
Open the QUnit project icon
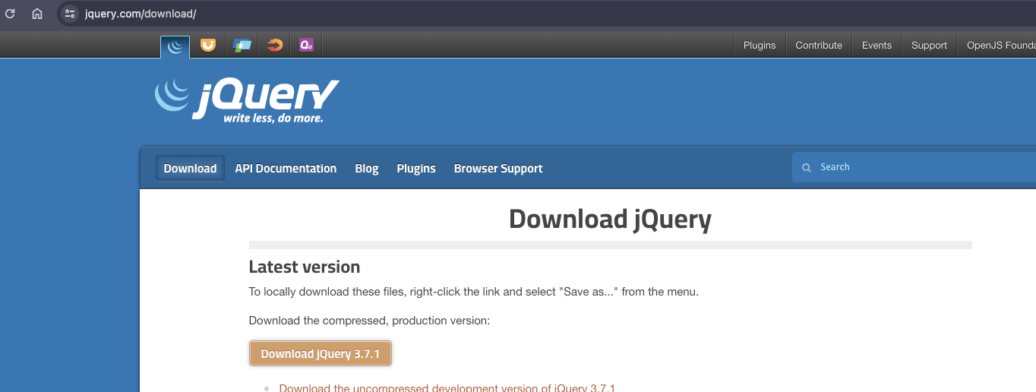tap(307, 46)
